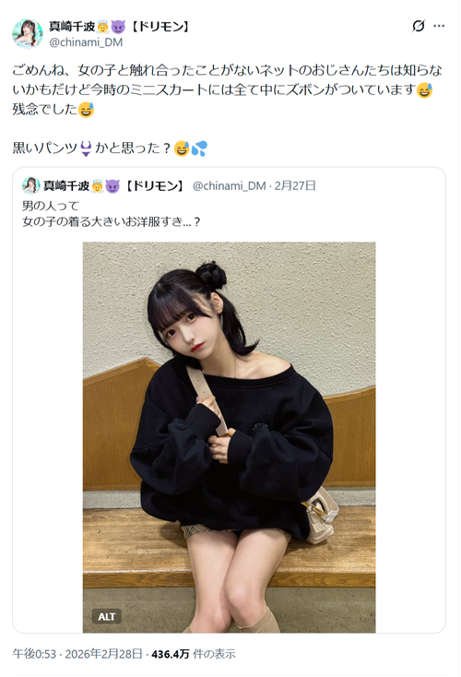The image size is (461, 677).
Task: Click the Grok slashed-circle icon
Action: [418, 27]
